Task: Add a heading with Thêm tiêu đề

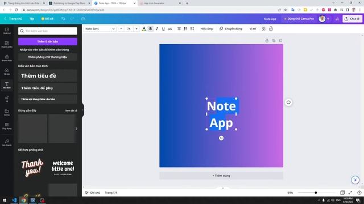Action: coord(48,75)
